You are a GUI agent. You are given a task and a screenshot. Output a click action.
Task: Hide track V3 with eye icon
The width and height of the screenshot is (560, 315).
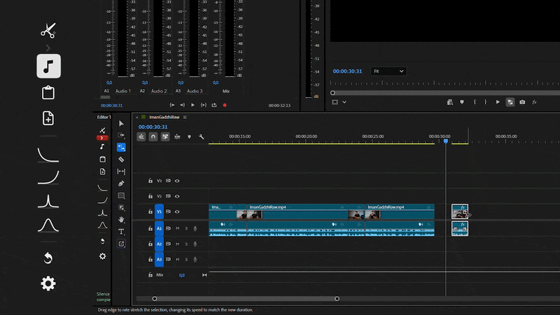click(177, 181)
